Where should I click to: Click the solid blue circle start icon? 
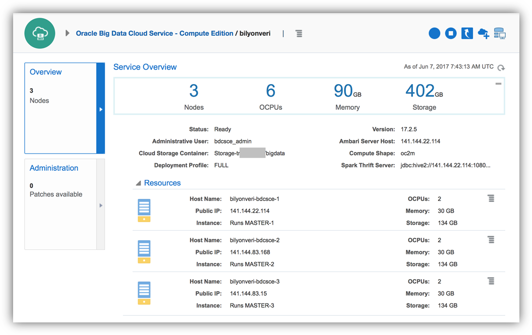point(434,33)
